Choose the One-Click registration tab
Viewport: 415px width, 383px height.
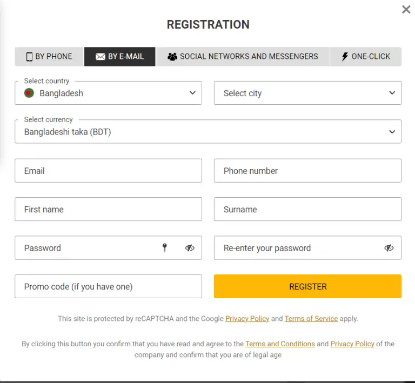tap(366, 56)
